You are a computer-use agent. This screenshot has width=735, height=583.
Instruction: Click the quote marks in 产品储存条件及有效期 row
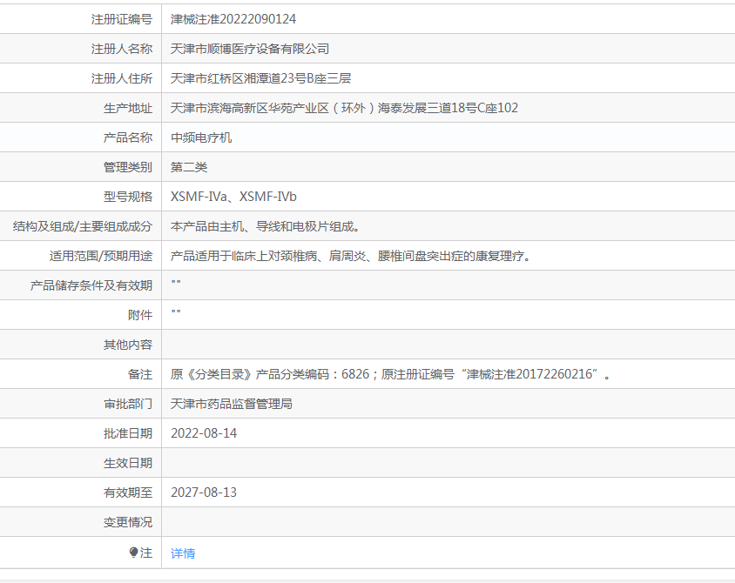[176, 284]
